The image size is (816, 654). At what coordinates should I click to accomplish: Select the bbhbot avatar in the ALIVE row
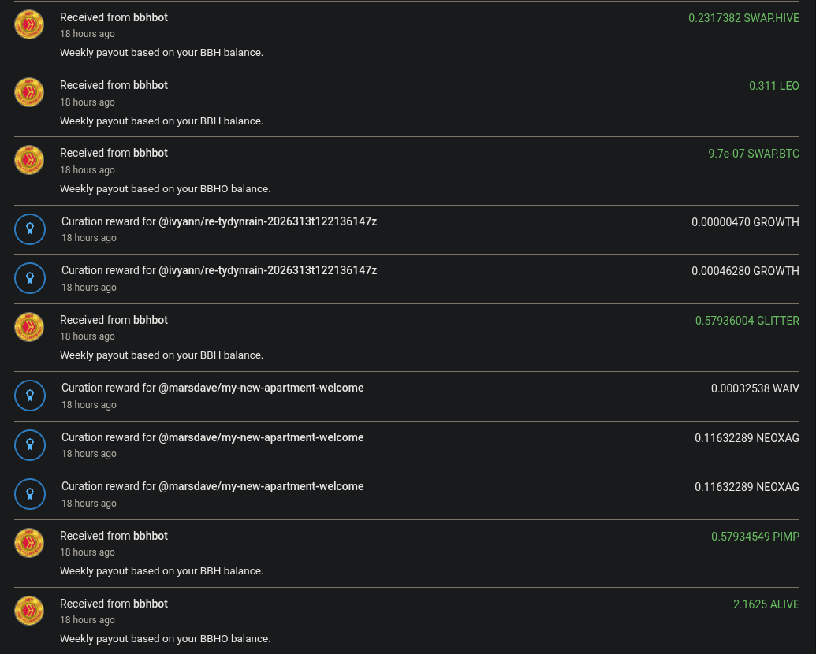(x=29, y=611)
